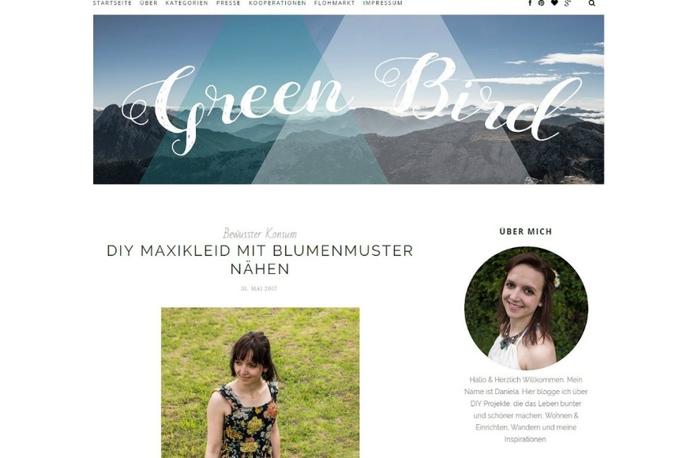
Task: Click the Green Bird header banner
Action: tap(348, 99)
